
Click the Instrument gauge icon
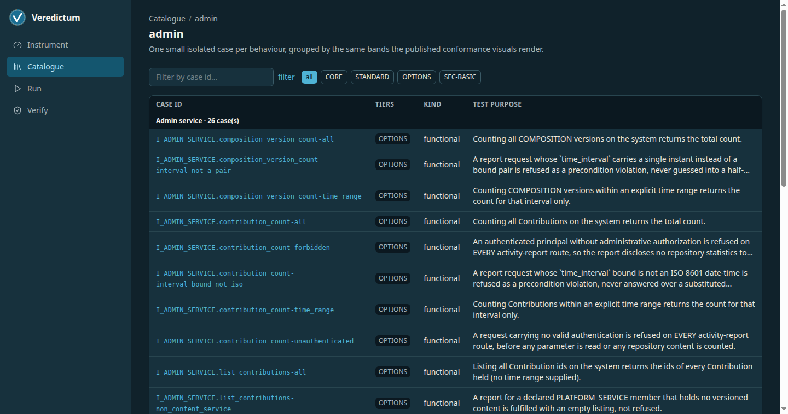tap(18, 45)
